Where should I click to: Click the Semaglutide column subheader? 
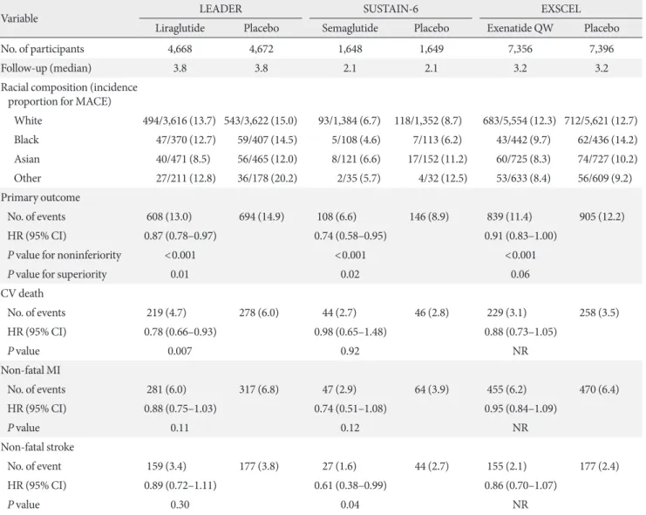click(x=350, y=28)
